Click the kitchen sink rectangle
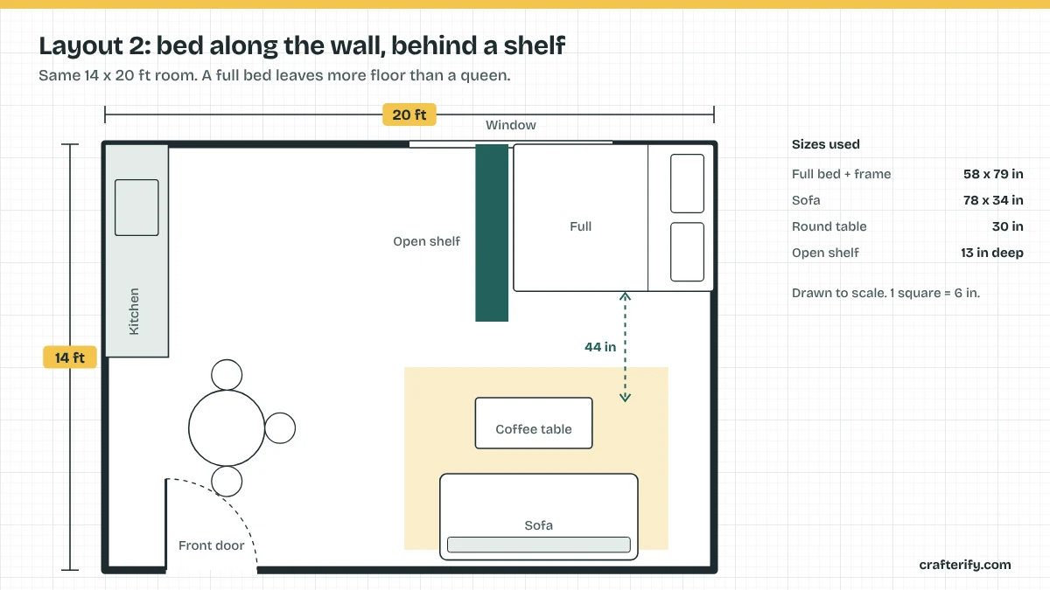This screenshot has height=590, width=1050. [x=136, y=207]
